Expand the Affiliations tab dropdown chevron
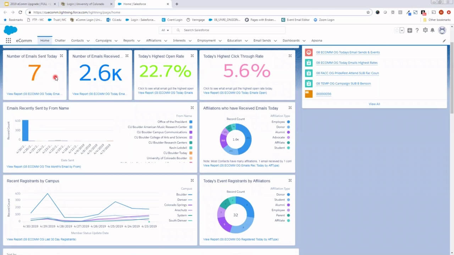Viewport: 454px width, 255px height. [166, 41]
